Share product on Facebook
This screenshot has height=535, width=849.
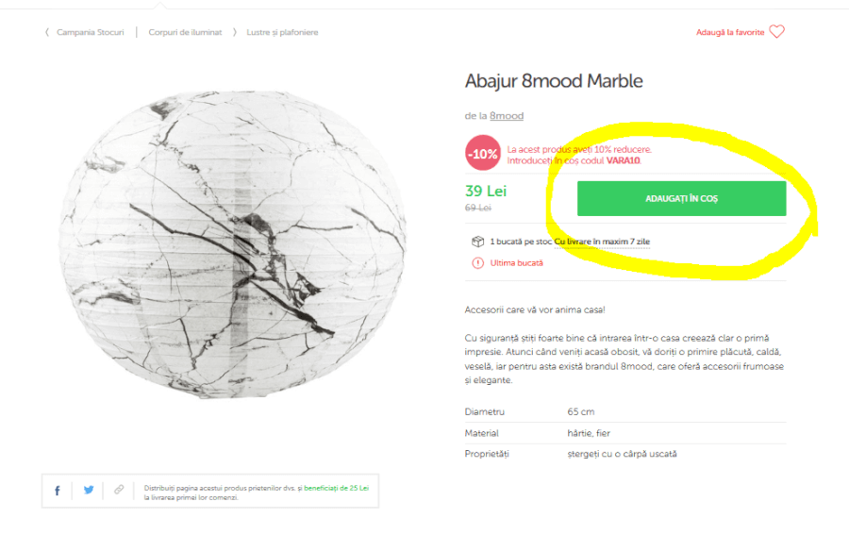(x=58, y=490)
